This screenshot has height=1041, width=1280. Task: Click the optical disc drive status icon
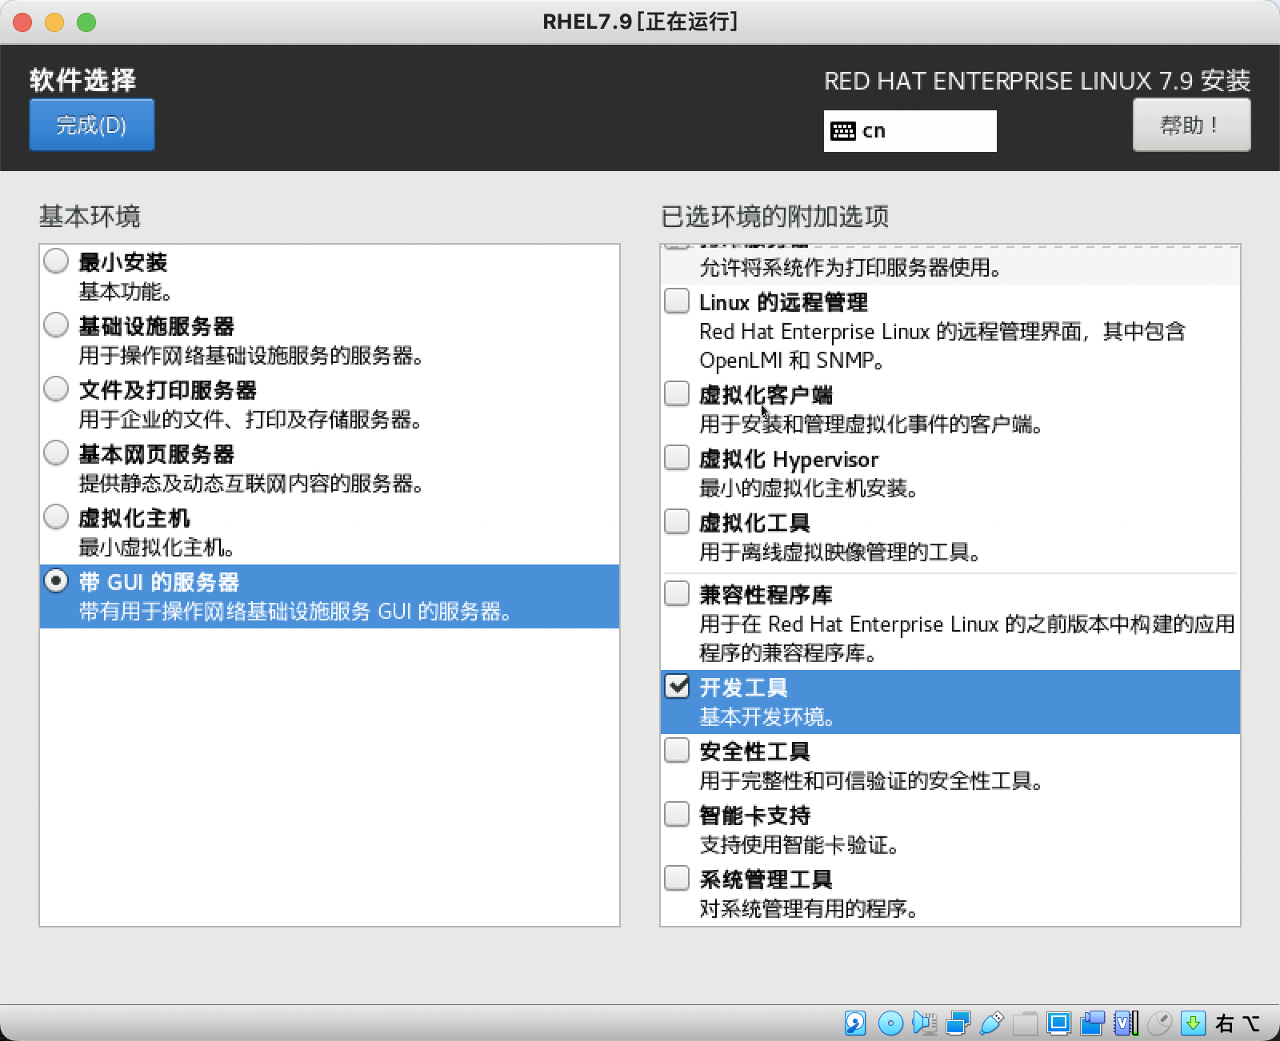coord(890,1023)
